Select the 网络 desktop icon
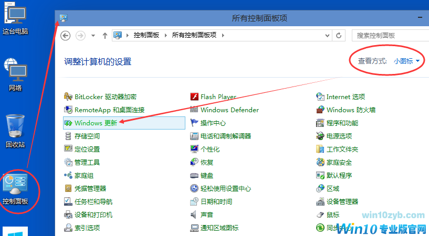This screenshot has height=236, width=429. [15, 75]
